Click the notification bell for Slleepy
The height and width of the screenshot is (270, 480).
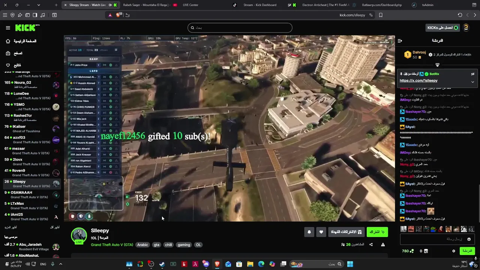click(x=309, y=232)
